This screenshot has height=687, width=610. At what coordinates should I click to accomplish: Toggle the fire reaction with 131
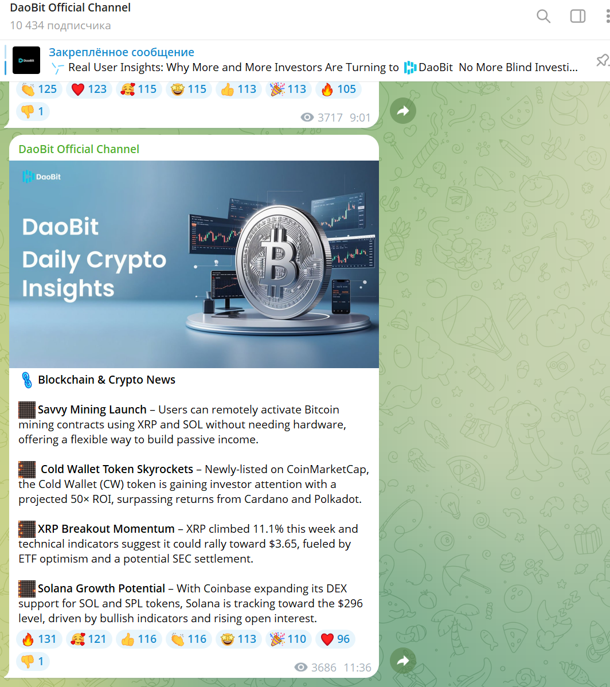[40, 639]
